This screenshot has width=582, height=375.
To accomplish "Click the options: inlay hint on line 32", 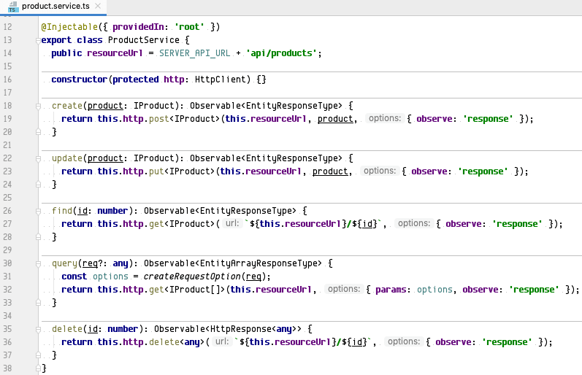I will (344, 289).
